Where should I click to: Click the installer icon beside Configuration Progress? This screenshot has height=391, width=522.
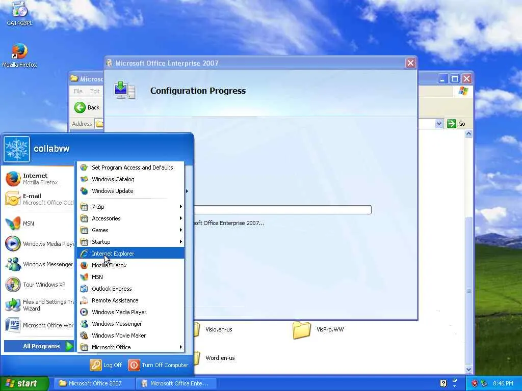click(x=124, y=90)
